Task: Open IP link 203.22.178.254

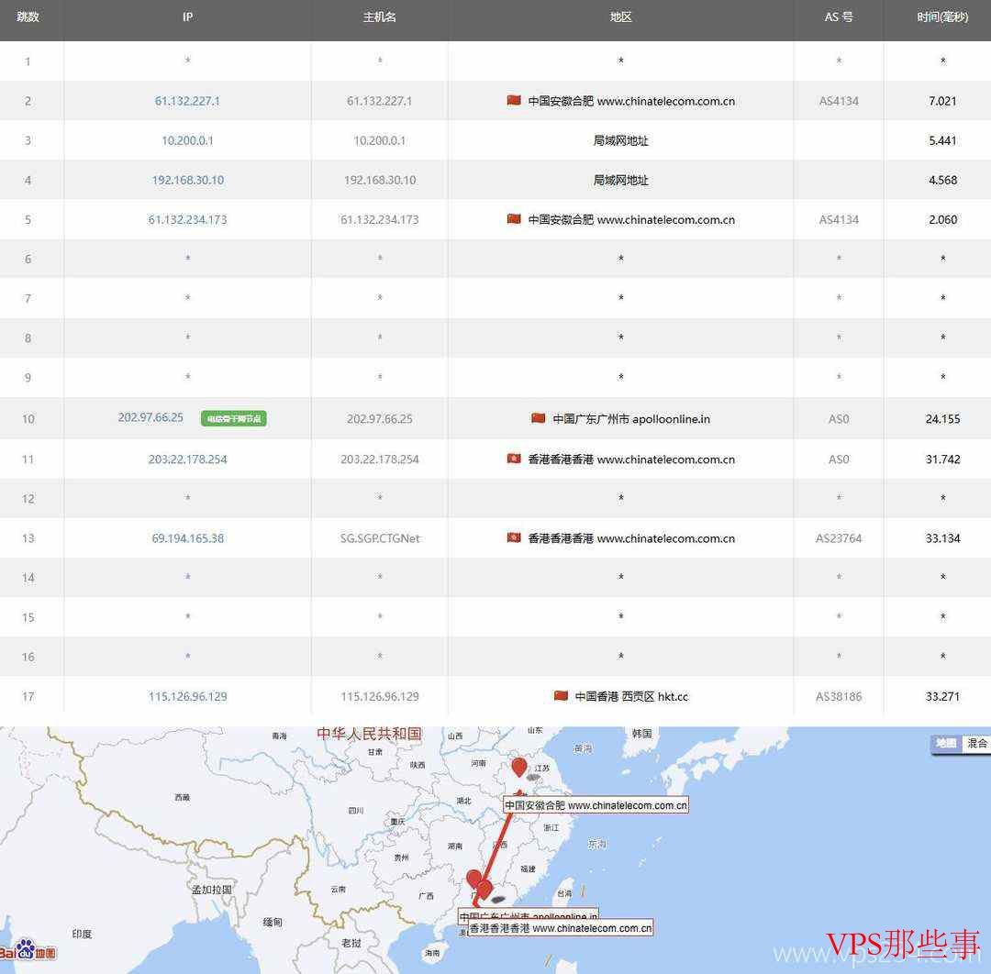Action: (x=187, y=459)
